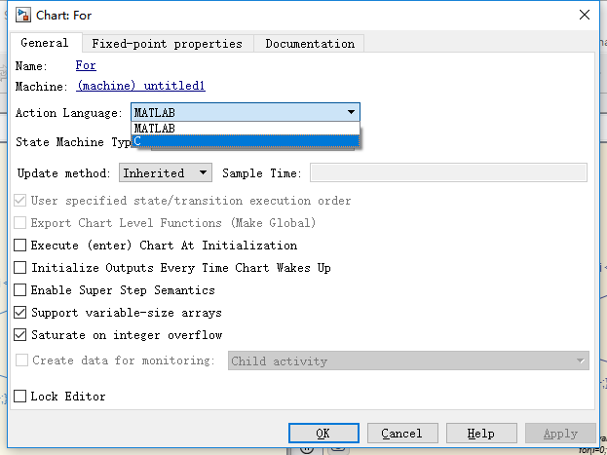Click the Sample Time input field
The image size is (607, 455).
point(448,172)
